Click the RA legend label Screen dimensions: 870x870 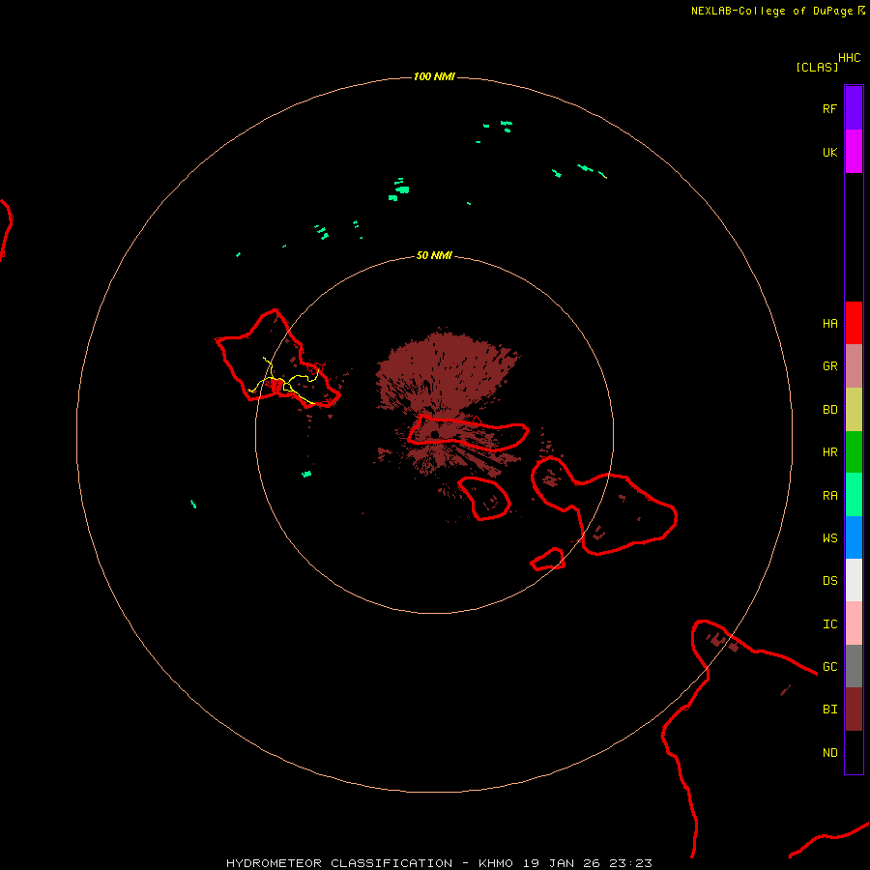[829, 495]
